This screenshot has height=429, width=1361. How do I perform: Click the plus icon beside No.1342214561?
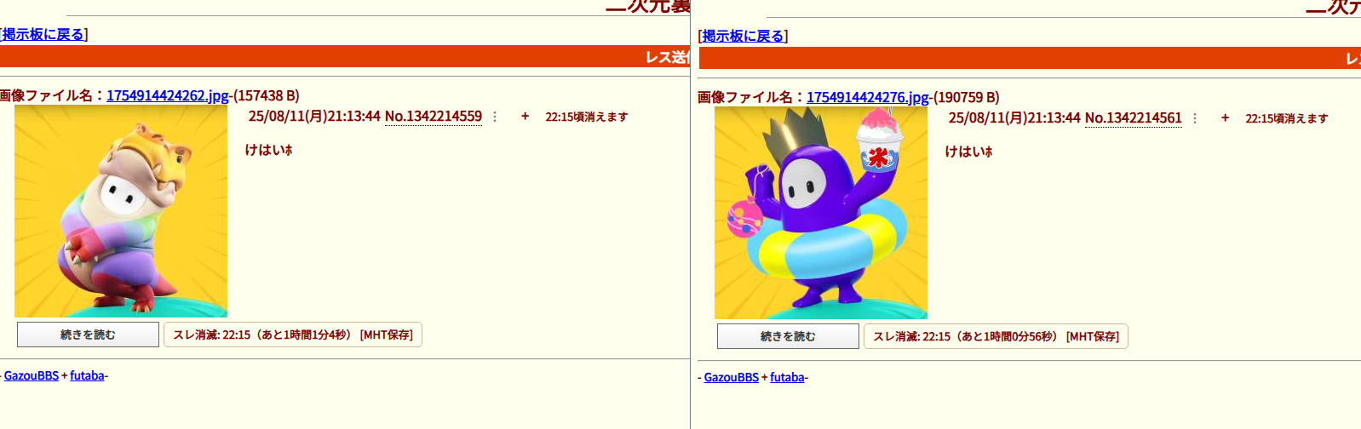1225,117
